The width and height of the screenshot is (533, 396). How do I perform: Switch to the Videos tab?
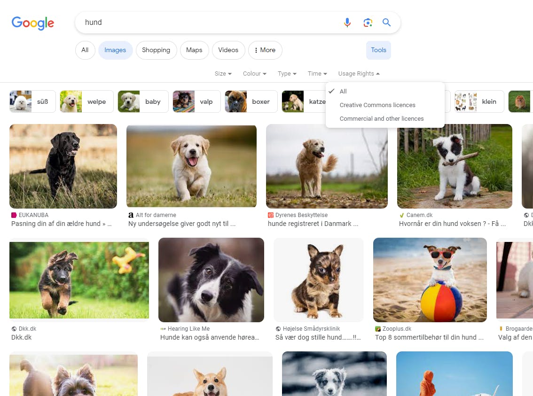pos(228,50)
